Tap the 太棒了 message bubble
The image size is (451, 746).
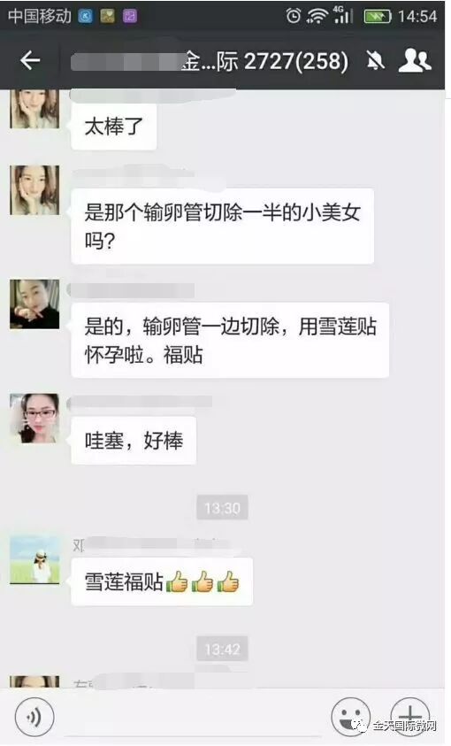click(x=113, y=127)
